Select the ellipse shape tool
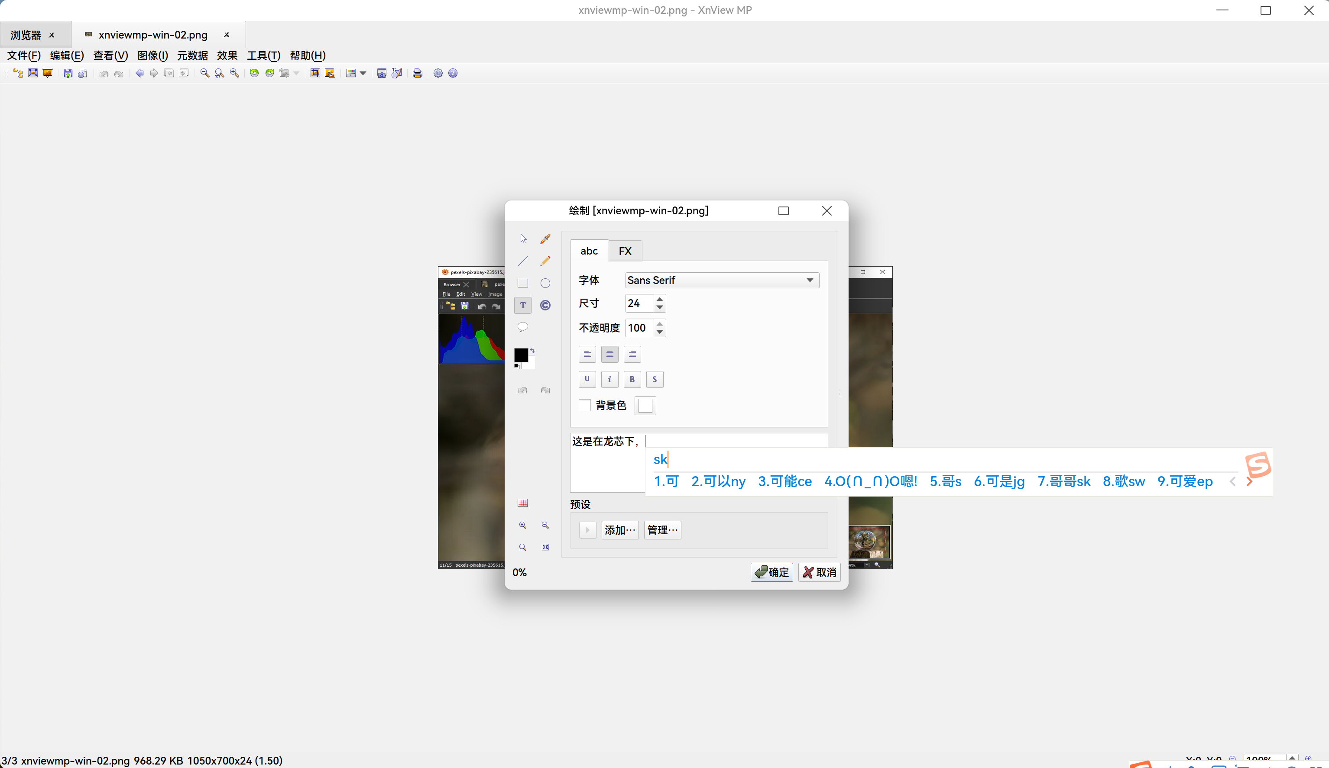Screen dimensions: 1329x768 click(x=545, y=283)
